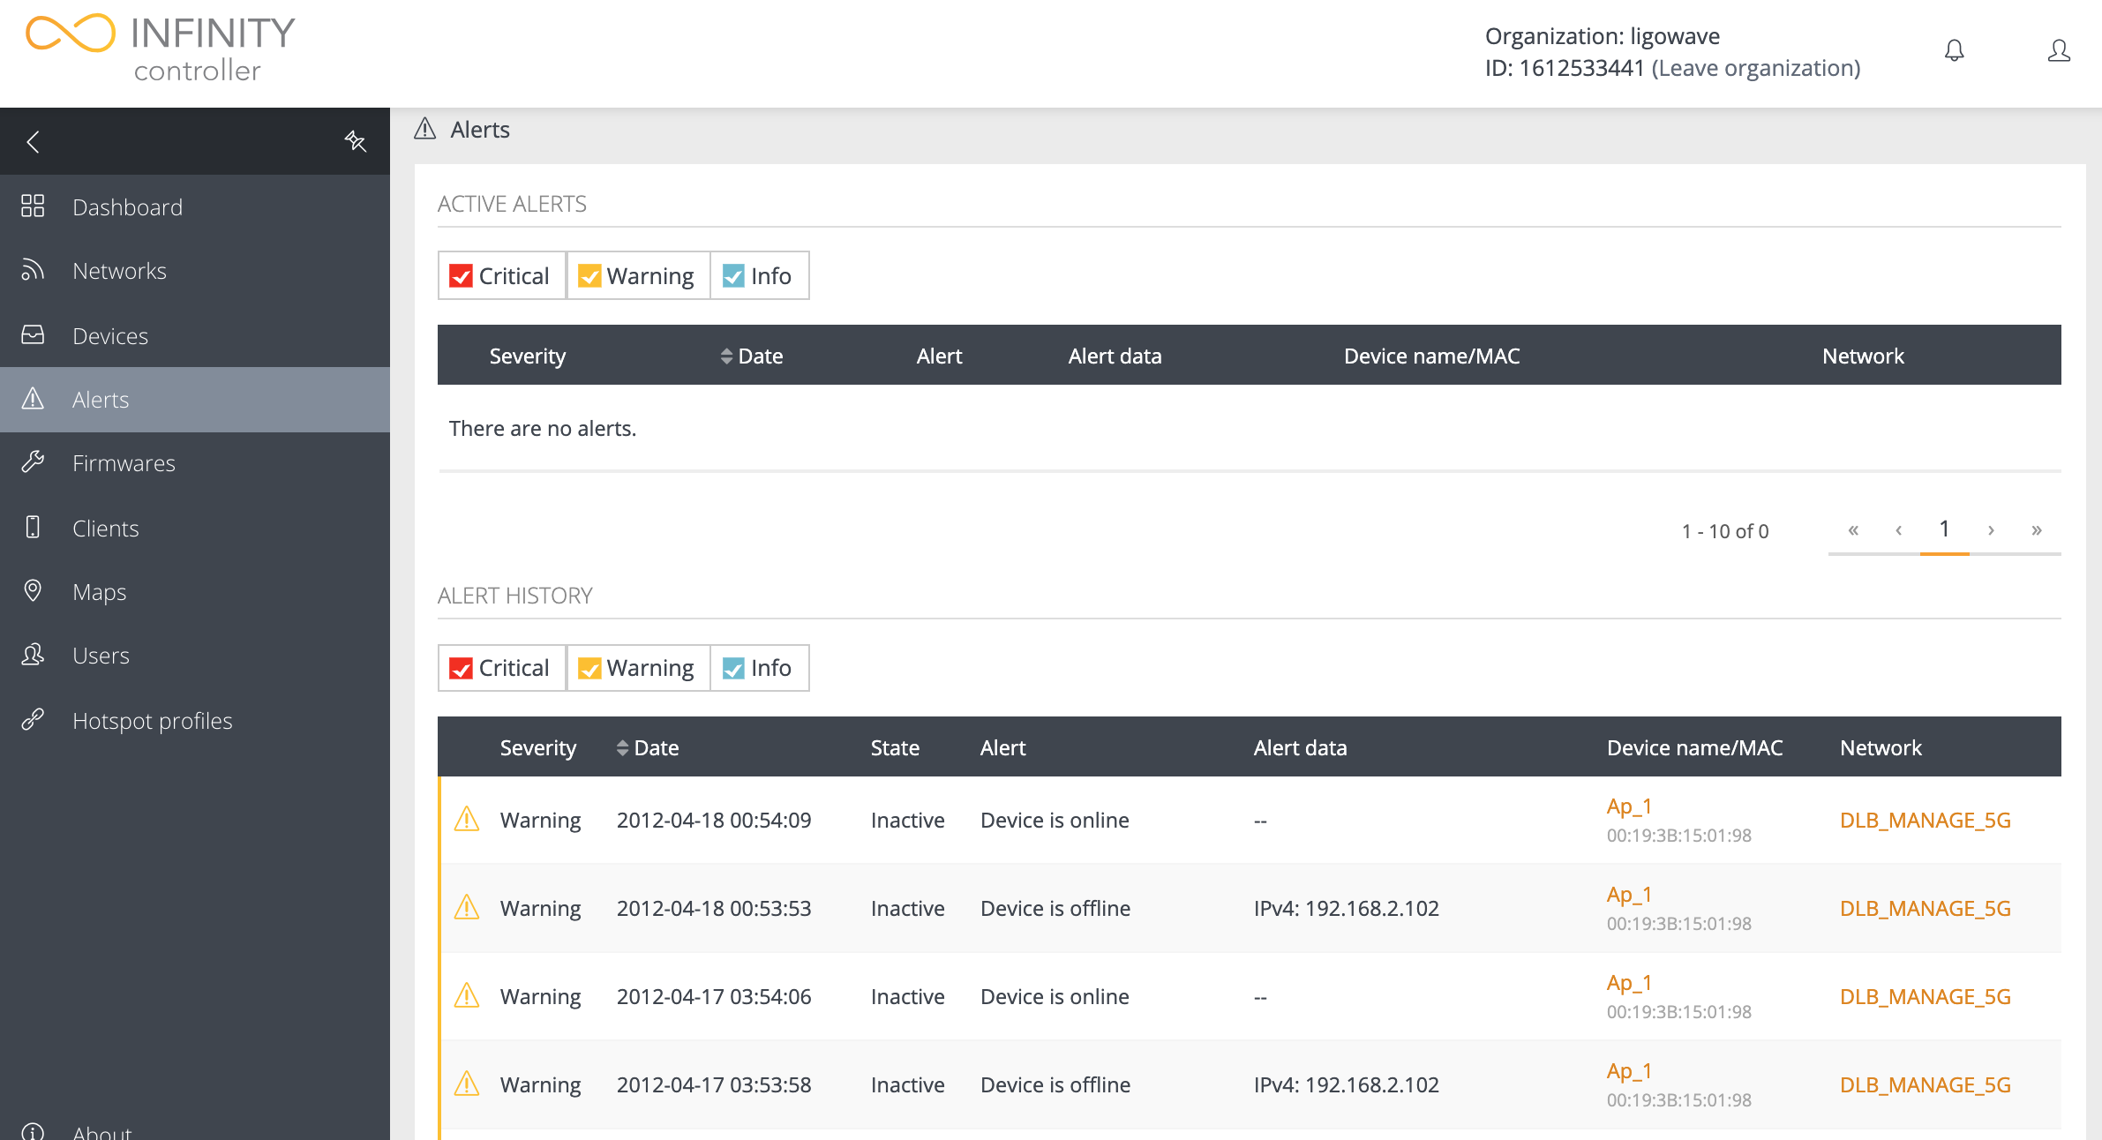Select the Maps sidebar icon
The height and width of the screenshot is (1140, 2102).
click(33, 591)
